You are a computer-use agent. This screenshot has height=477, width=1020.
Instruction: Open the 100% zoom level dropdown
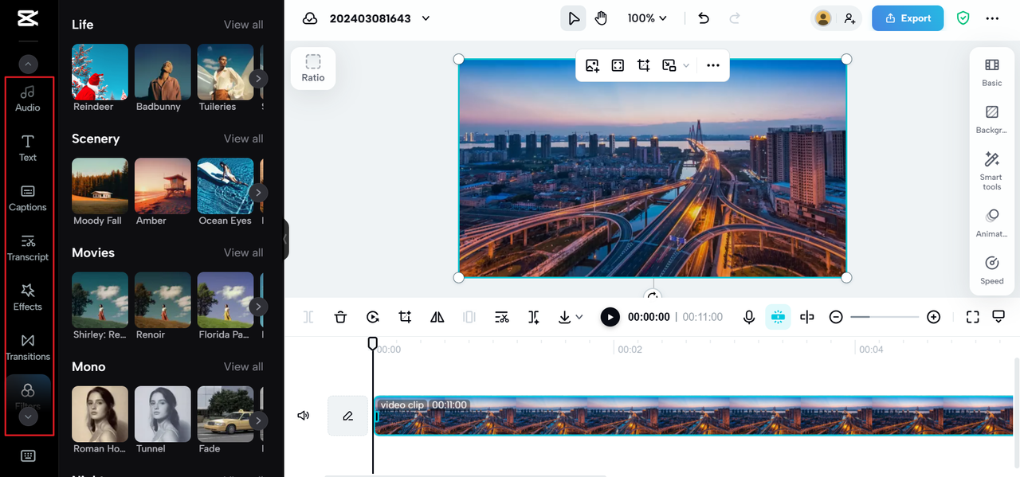click(x=647, y=18)
